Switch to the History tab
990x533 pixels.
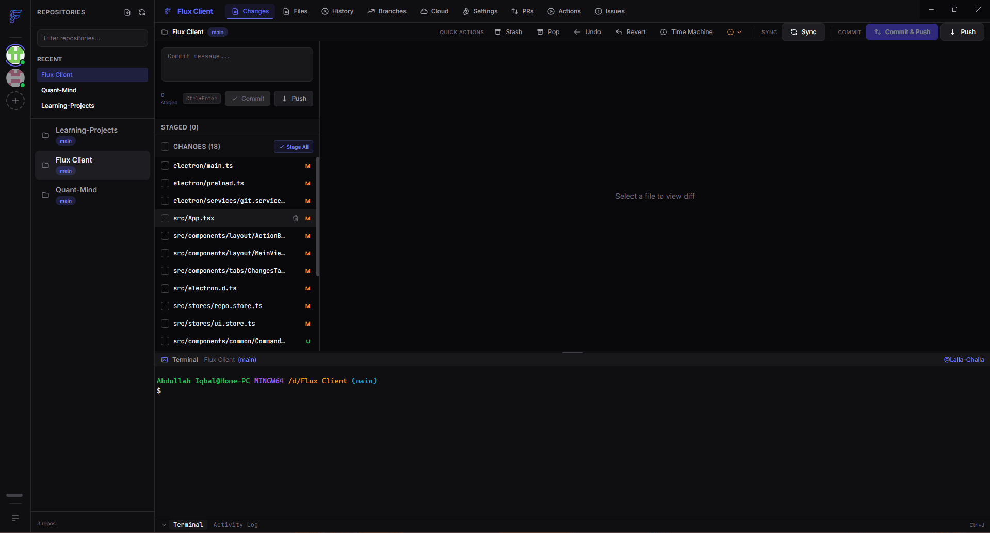(x=337, y=11)
